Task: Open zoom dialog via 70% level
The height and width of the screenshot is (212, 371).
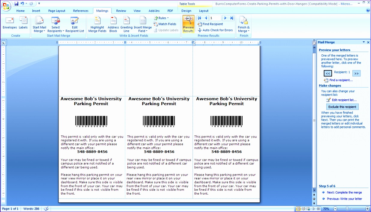Action: pyautogui.click(x=326, y=209)
